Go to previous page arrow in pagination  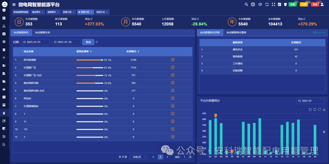(x=153, y=157)
